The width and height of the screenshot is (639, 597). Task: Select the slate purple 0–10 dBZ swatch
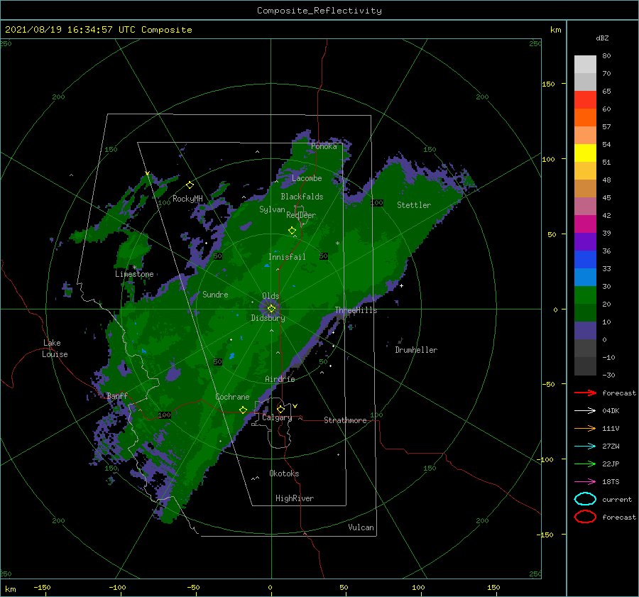585,331
